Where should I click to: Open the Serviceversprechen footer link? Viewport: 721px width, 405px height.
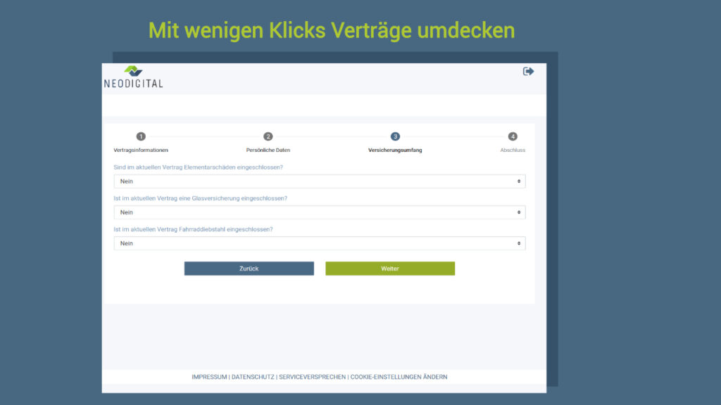pos(312,377)
